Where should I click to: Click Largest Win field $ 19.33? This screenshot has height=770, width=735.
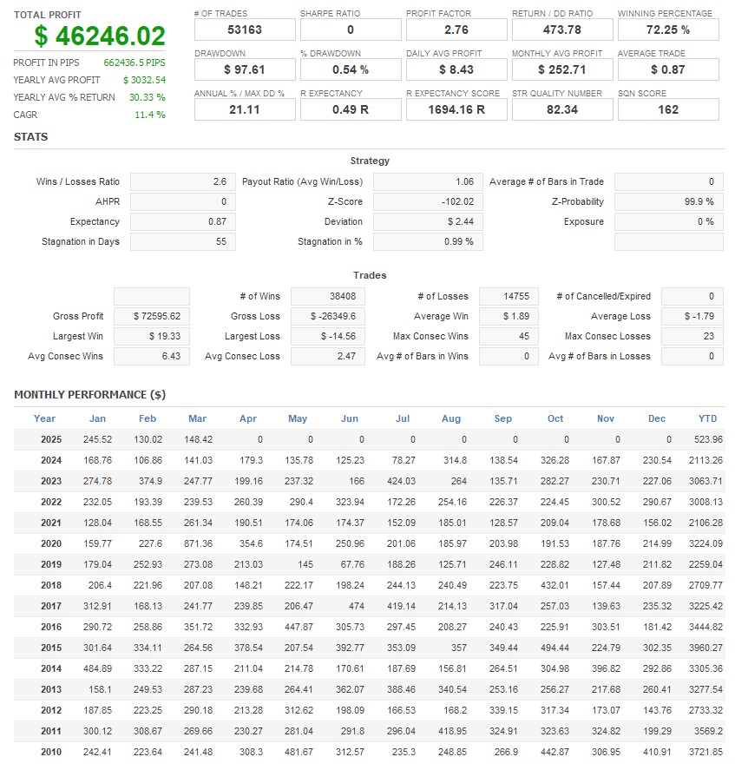152,336
